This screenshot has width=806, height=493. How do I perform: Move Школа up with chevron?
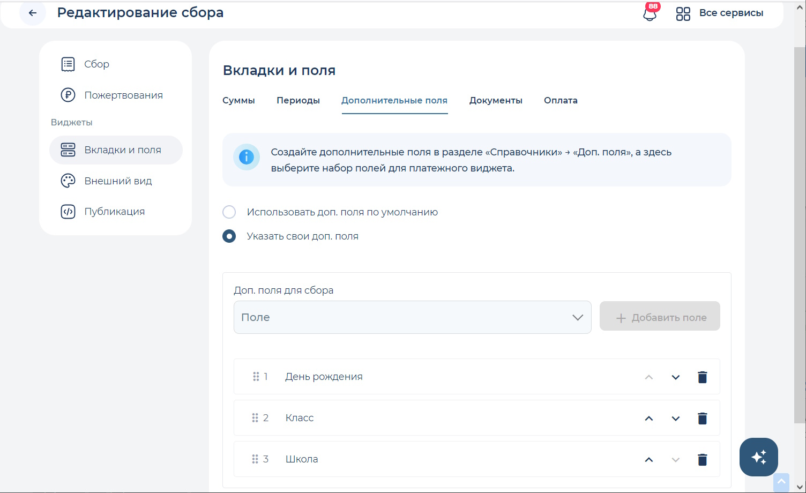[649, 460]
